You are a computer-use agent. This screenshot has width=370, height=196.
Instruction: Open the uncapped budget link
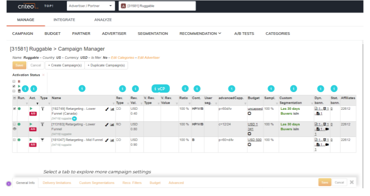[255, 108]
